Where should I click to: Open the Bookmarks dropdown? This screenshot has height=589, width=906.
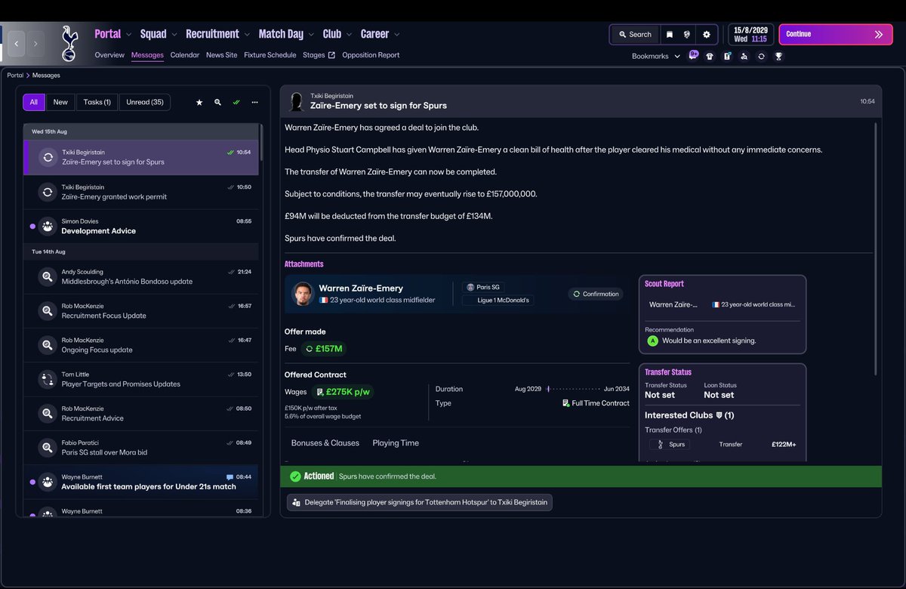655,56
